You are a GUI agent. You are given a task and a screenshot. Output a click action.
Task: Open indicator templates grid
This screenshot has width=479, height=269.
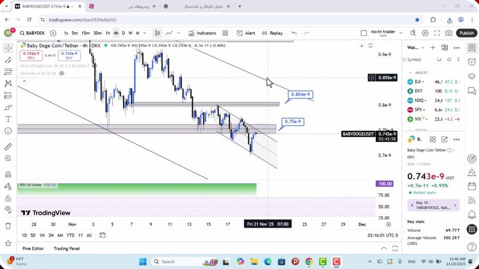(225, 33)
